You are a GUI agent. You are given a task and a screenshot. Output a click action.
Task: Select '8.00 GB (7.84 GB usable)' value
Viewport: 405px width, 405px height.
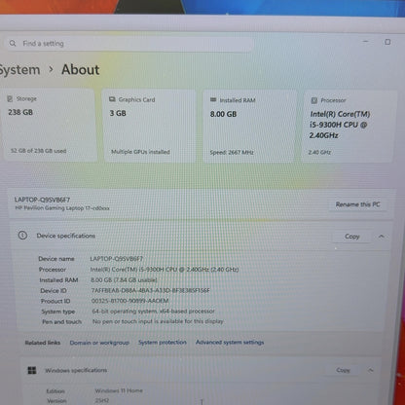point(124,279)
